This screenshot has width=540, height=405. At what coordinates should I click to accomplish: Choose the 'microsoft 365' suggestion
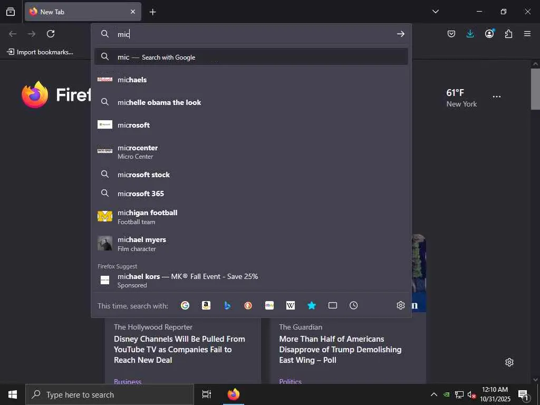tap(251, 193)
